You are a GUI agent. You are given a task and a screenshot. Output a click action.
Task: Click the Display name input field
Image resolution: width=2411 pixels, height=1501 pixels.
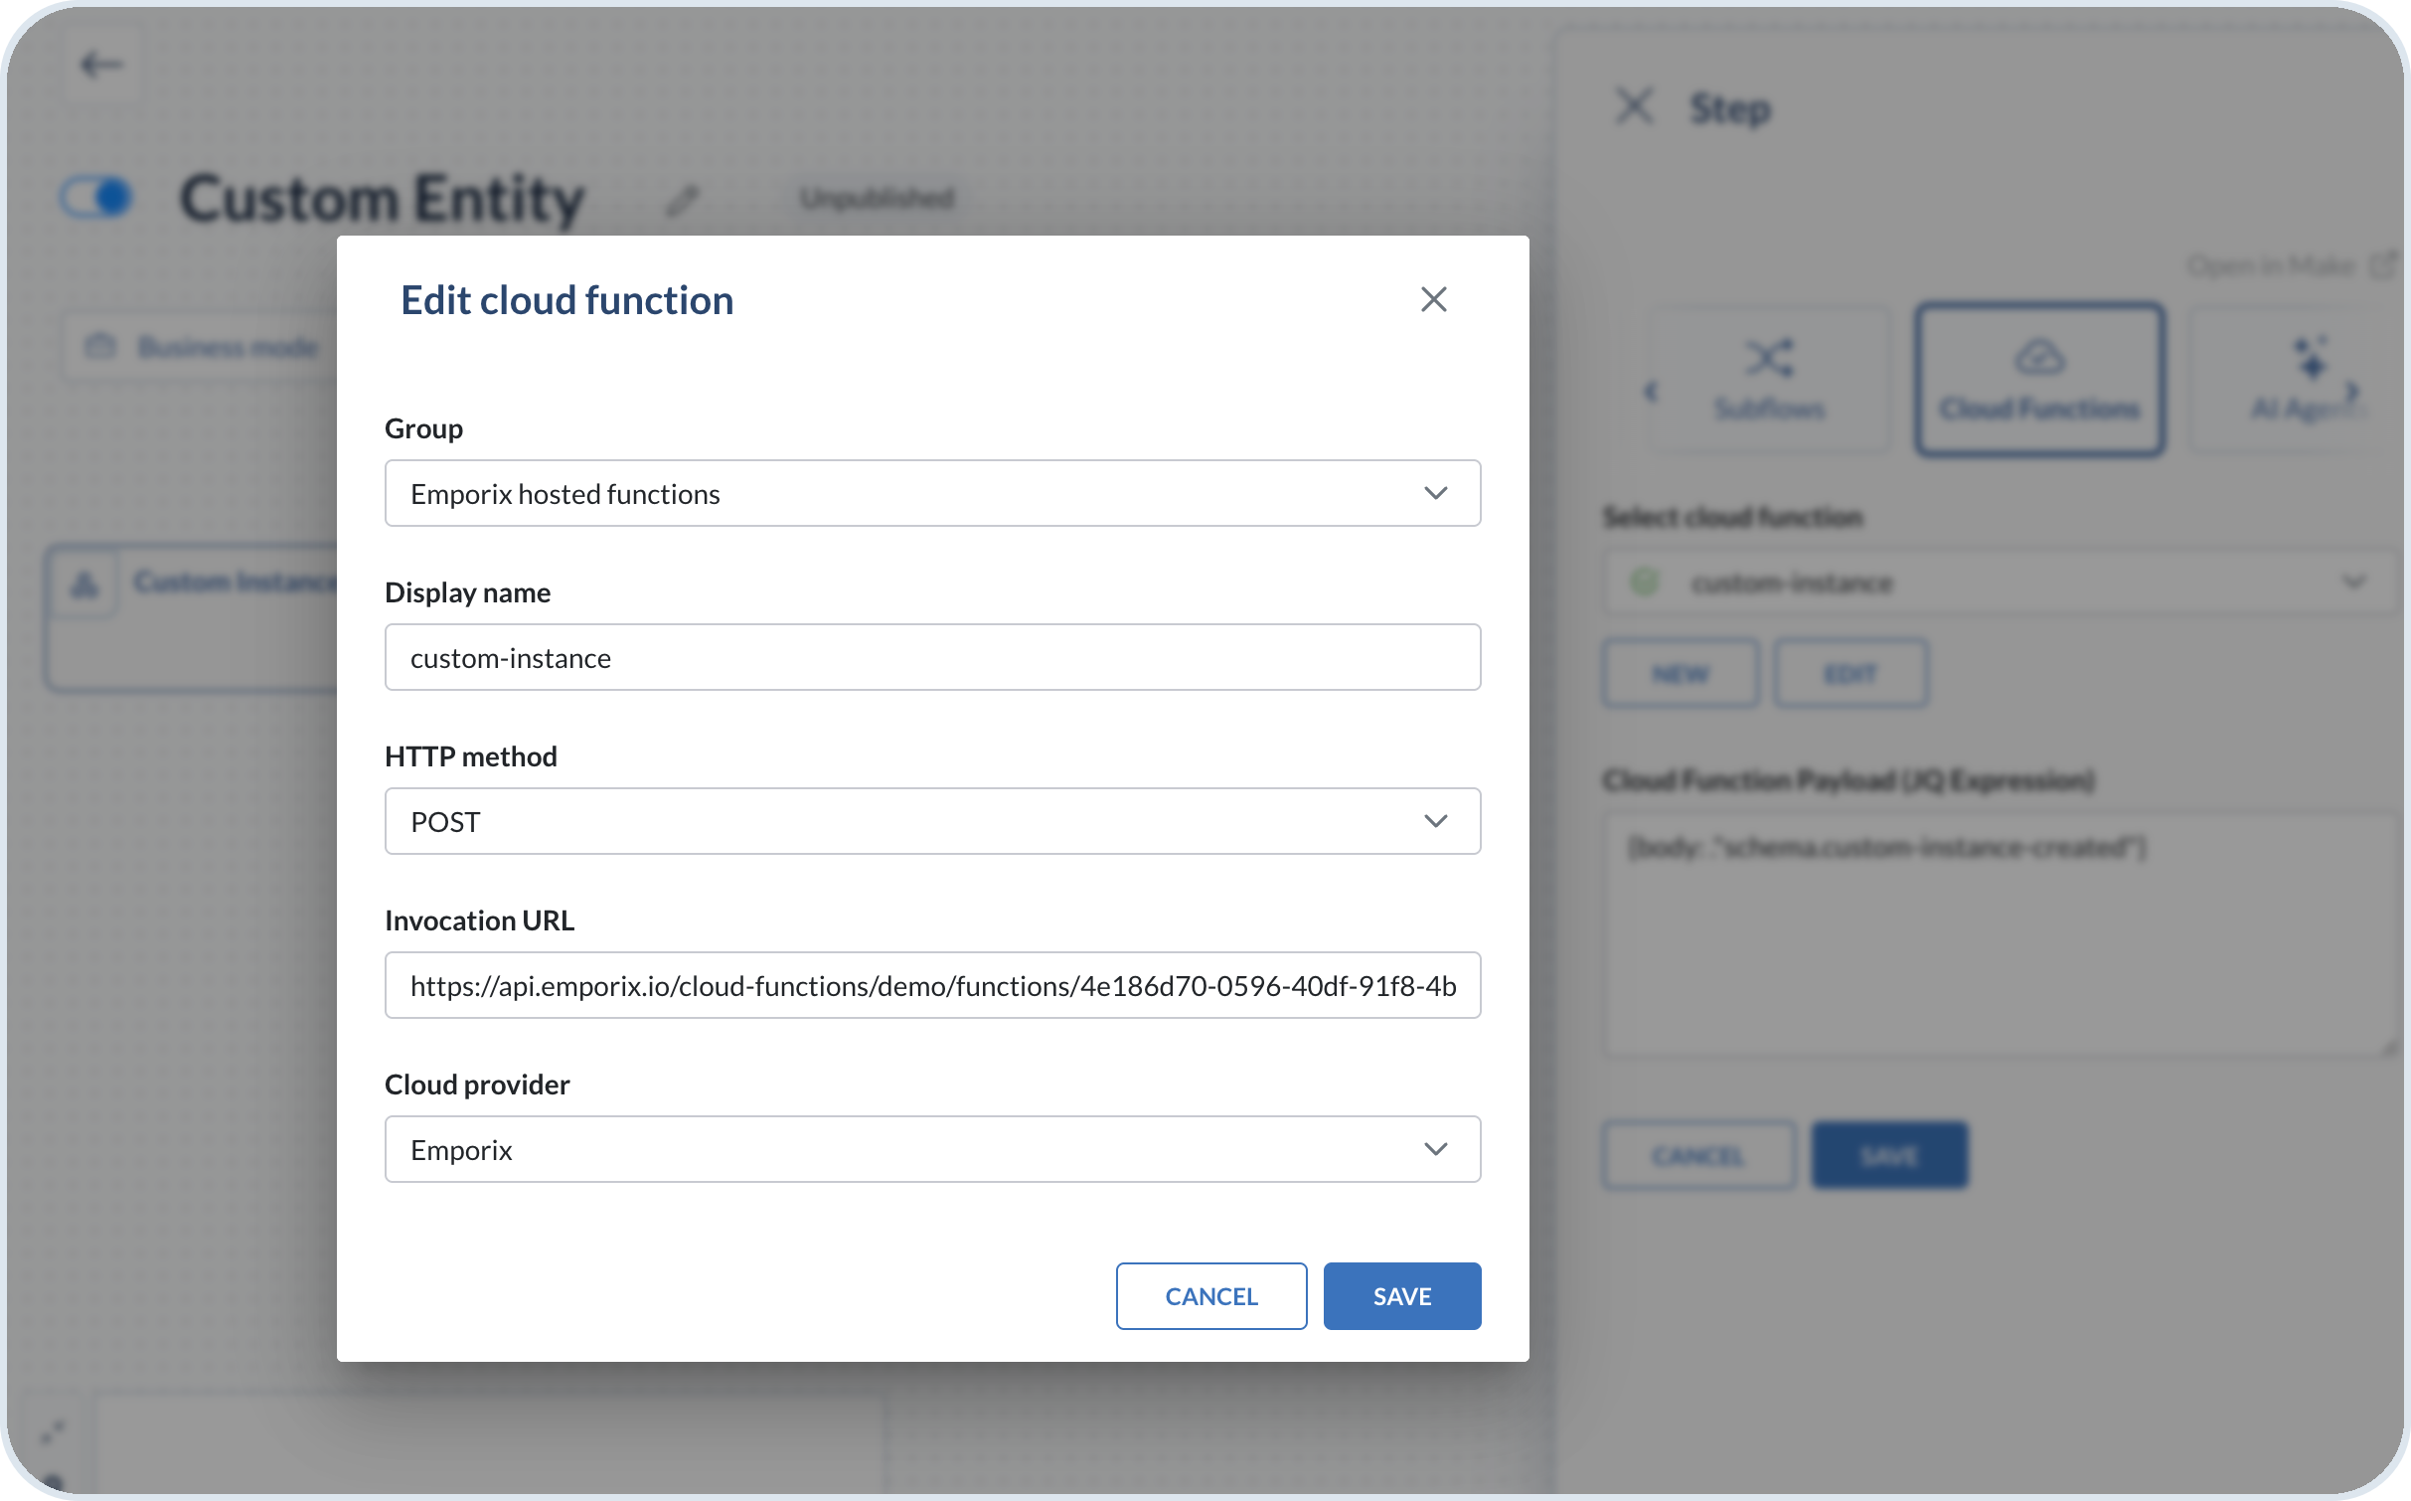coord(932,657)
